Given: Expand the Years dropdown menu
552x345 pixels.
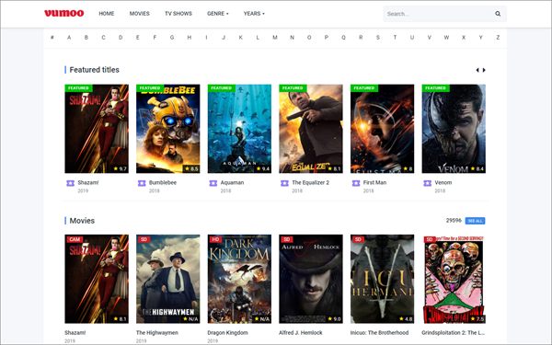Looking at the screenshot, I should pos(254,14).
